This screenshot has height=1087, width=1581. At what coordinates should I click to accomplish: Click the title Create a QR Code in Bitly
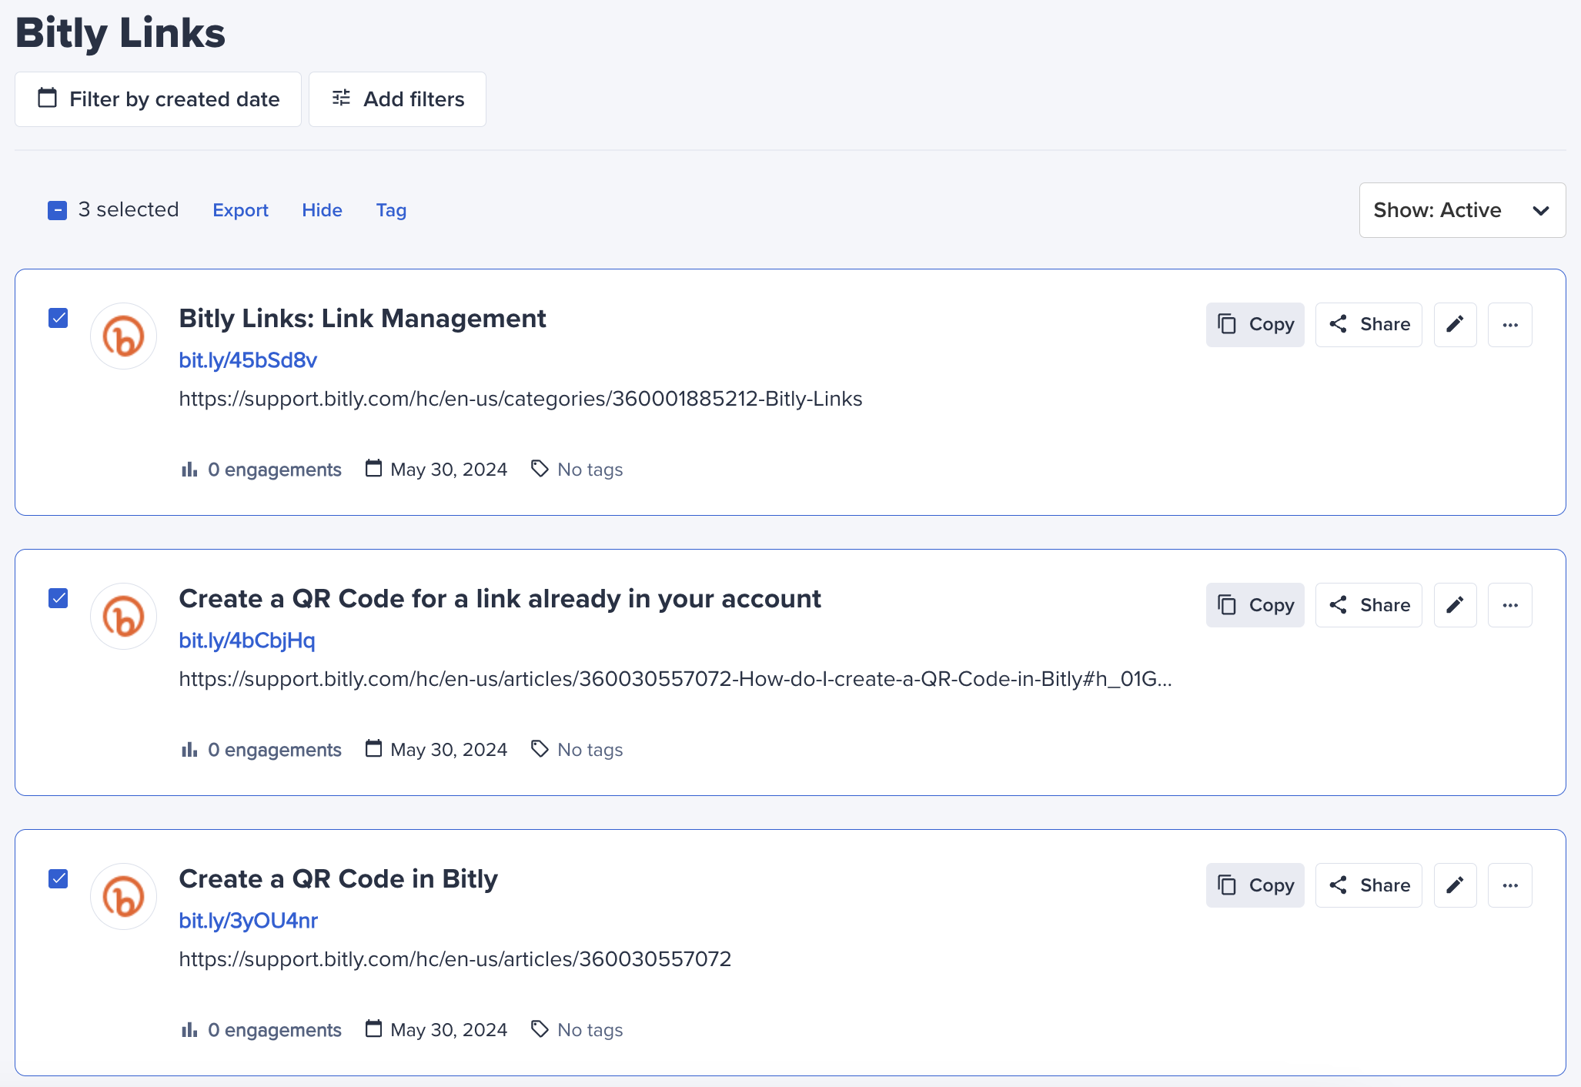pyautogui.click(x=339, y=879)
